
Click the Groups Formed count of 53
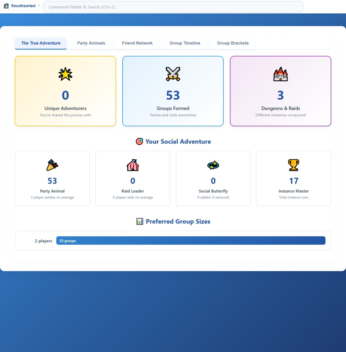pyautogui.click(x=173, y=95)
